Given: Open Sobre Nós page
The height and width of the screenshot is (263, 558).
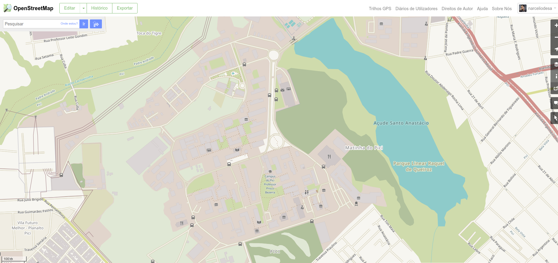Looking at the screenshot, I should [502, 9].
